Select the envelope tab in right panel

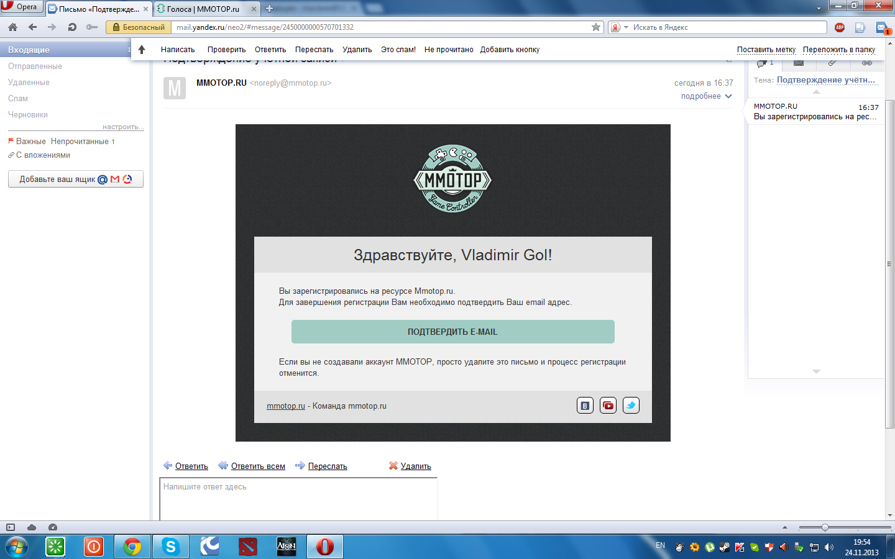click(x=799, y=63)
